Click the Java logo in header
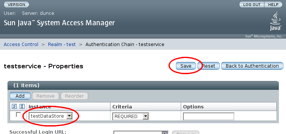Image resolution: width=286 pixels, height=134 pixels. (275, 21)
